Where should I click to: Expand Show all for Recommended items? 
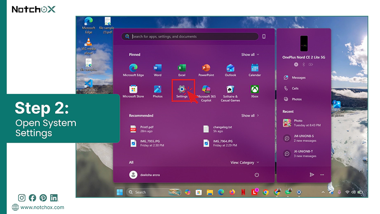tap(250, 115)
